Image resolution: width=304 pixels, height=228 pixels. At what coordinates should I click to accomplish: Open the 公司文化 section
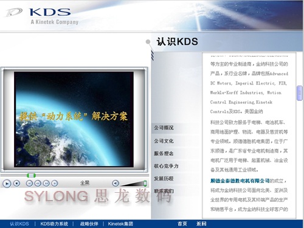tap(164, 141)
